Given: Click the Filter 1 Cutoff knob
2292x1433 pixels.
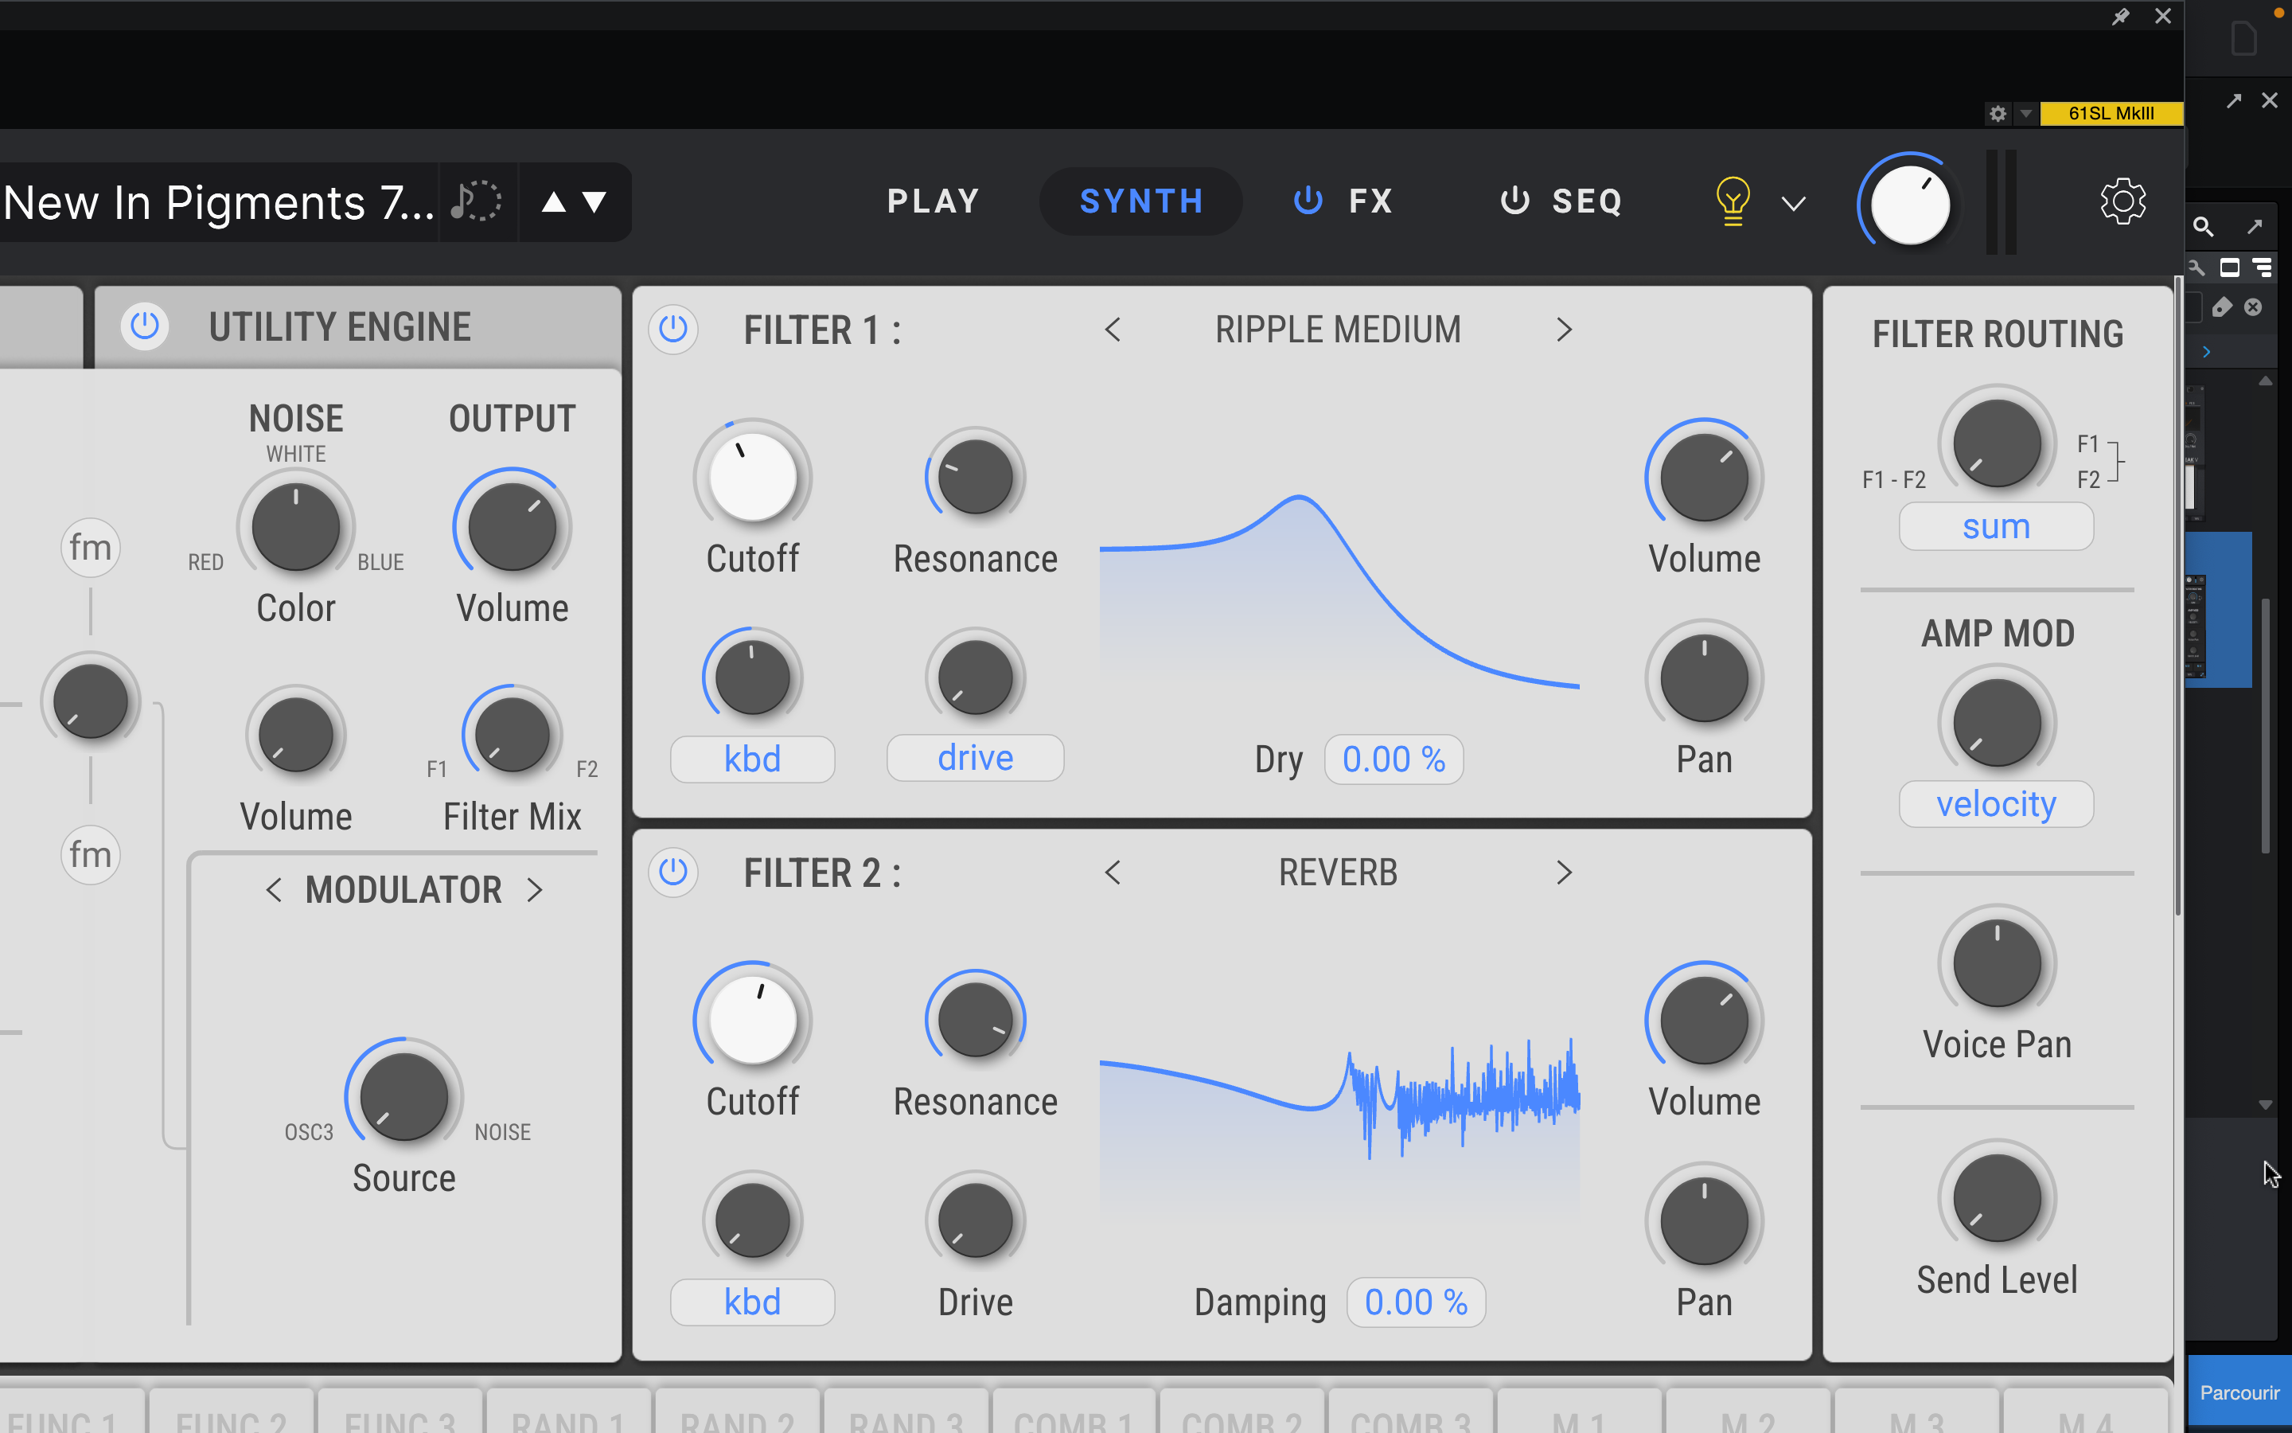Looking at the screenshot, I should pos(752,477).
